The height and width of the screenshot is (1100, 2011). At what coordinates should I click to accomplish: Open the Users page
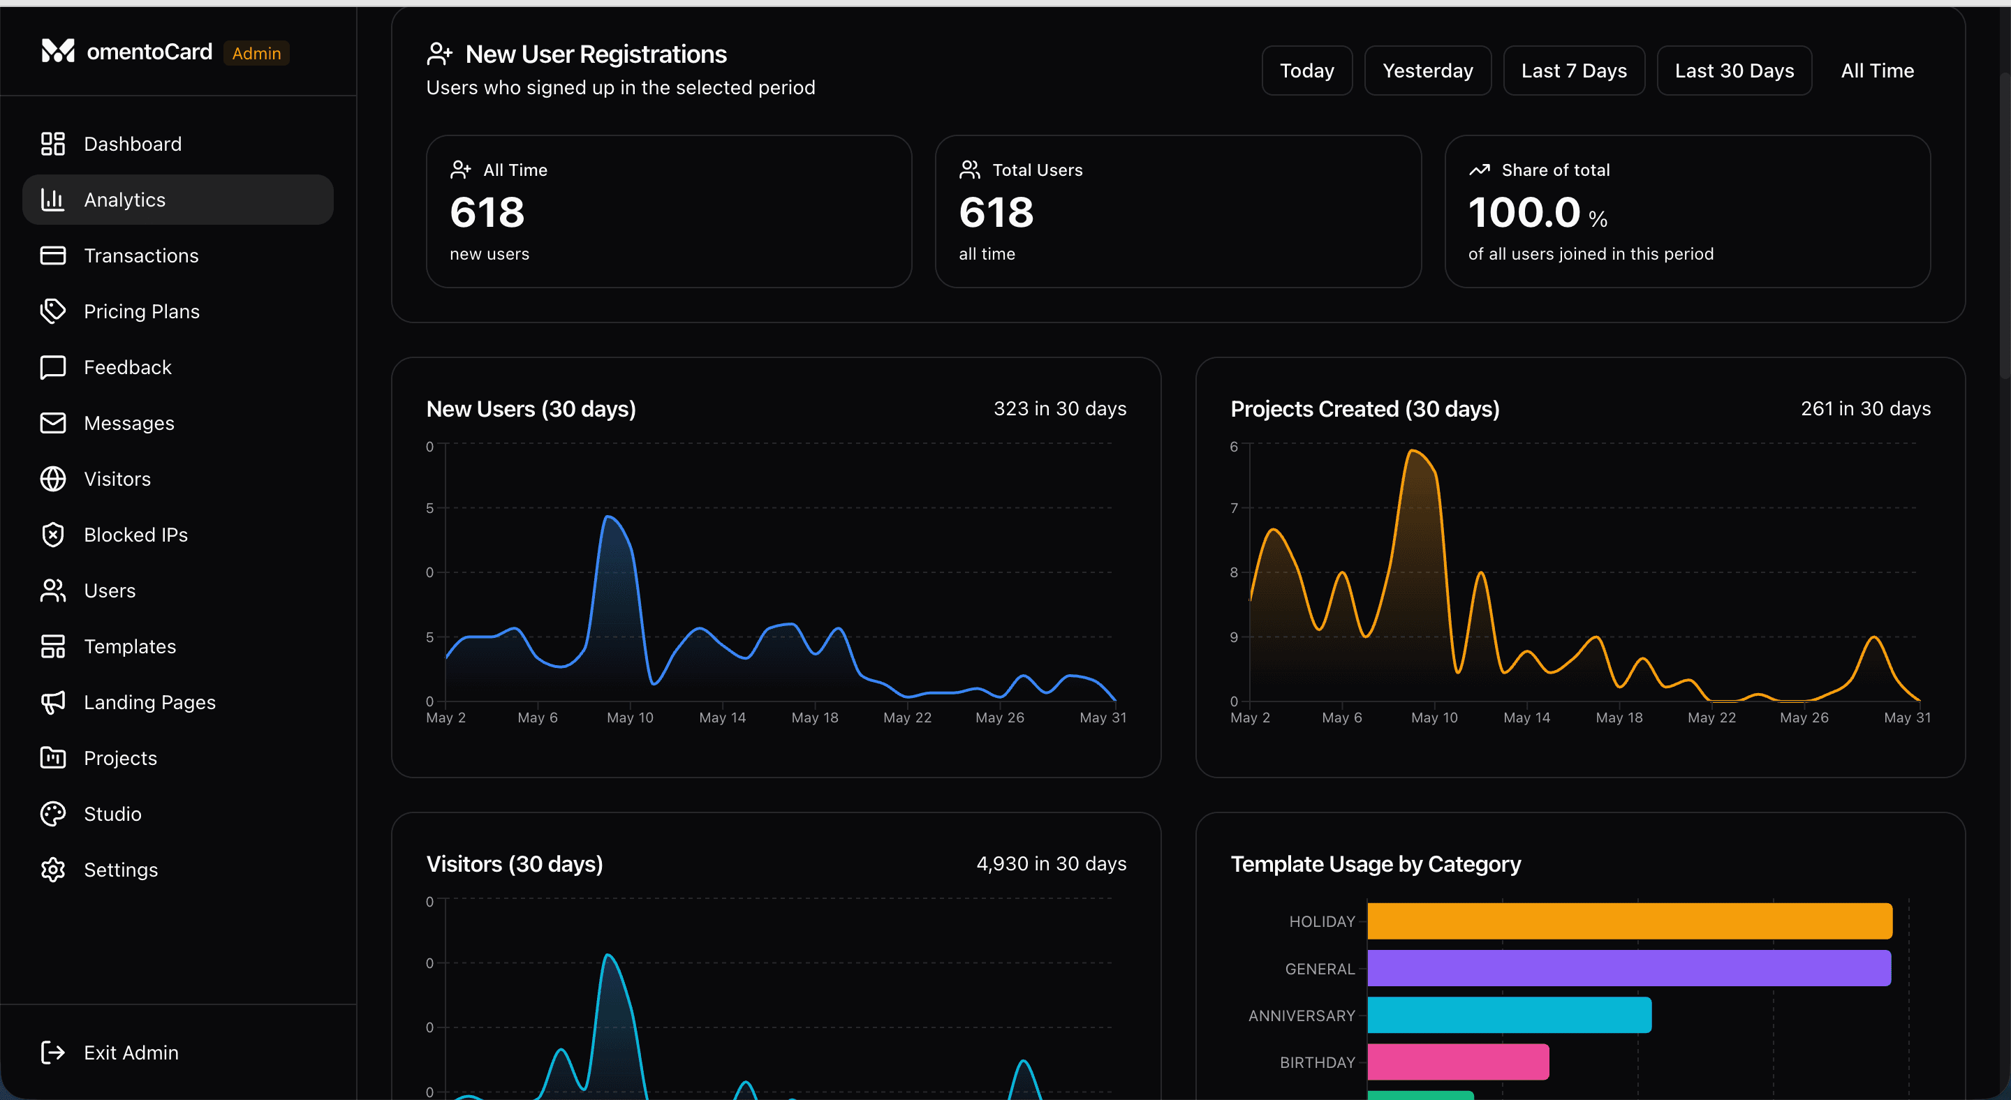coord(178,590)
